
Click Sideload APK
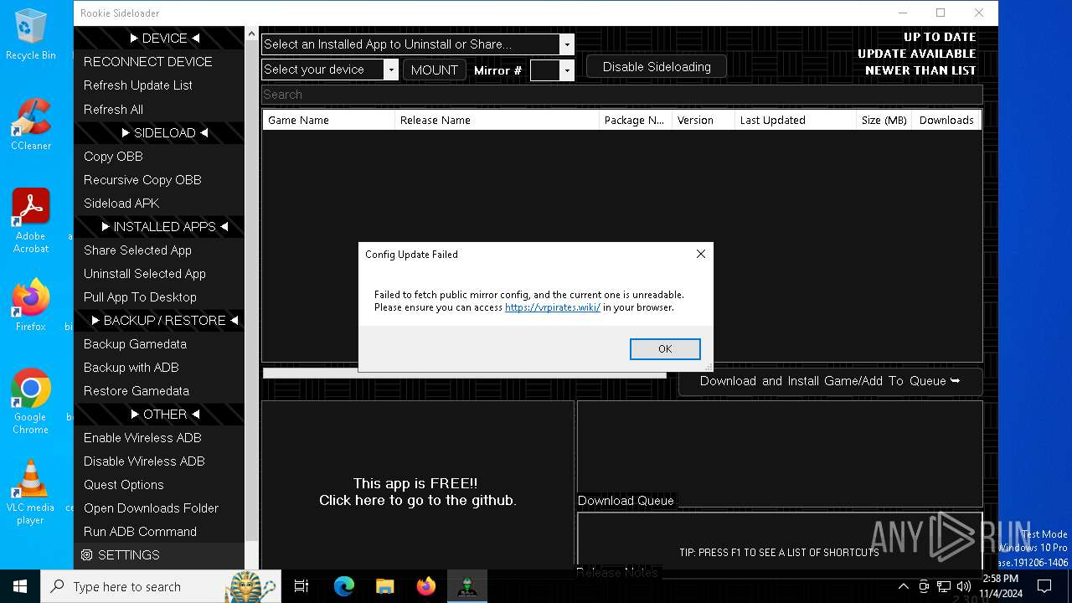pos(159,204)
